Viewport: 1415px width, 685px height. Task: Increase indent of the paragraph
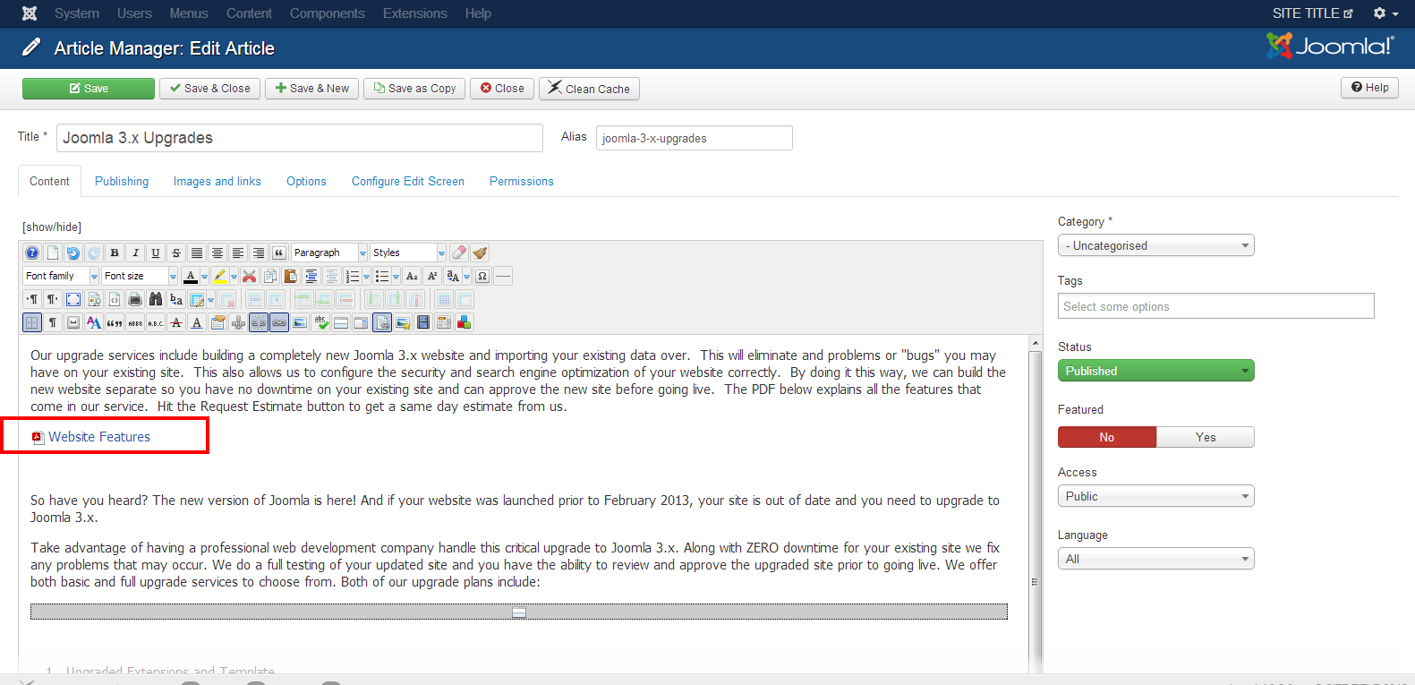[x=311, y=276]
